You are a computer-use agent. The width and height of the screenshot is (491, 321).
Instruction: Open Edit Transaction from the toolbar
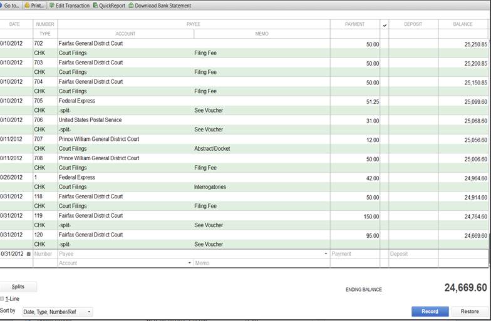(69, 6)
